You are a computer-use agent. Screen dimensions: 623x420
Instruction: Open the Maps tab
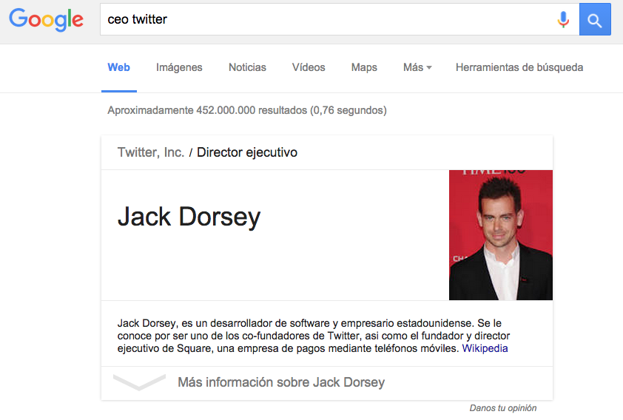coord(364,67)
